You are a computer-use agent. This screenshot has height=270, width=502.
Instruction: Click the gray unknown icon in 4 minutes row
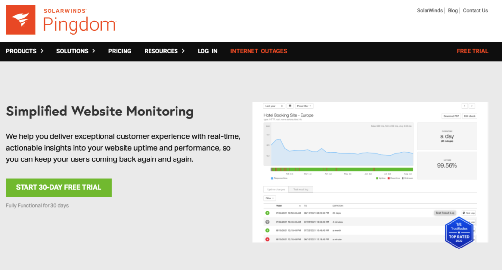point(267,222)
